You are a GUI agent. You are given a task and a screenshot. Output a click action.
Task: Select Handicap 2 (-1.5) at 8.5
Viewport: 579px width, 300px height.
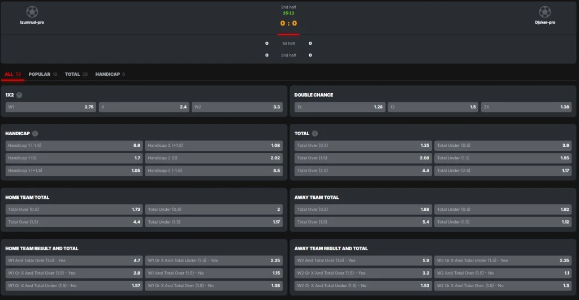214,171
